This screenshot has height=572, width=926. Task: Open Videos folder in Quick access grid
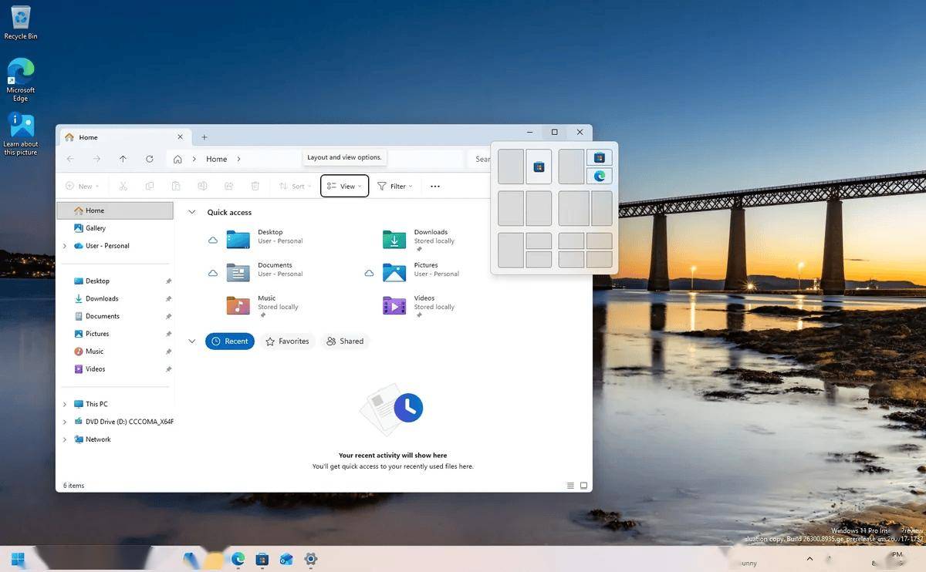click(x=419, y=306)
